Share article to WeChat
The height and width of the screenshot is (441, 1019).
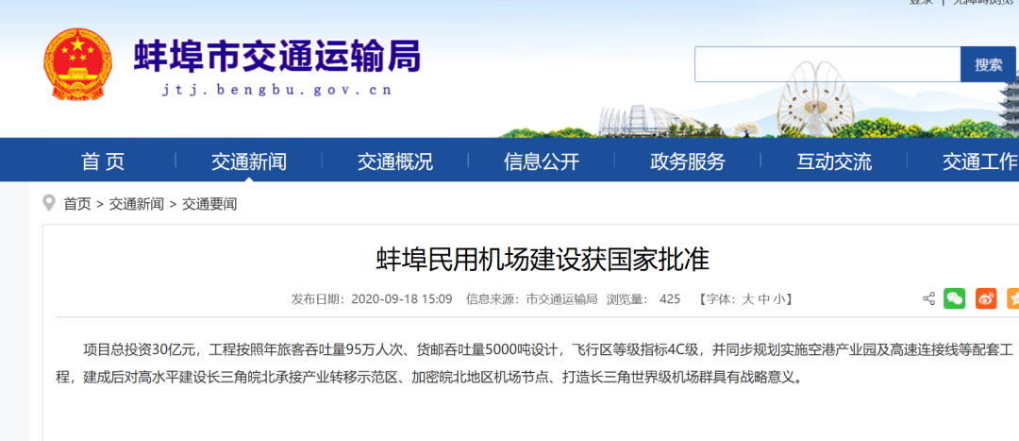click(x=955, y=298)
